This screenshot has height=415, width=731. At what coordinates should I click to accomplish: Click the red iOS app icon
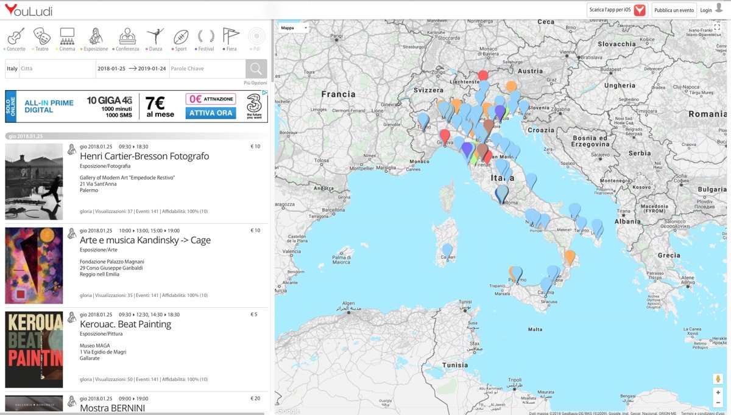(x=640, y=10)
